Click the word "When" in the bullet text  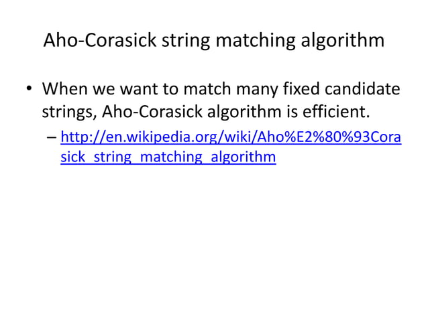(x=65, y=88)
